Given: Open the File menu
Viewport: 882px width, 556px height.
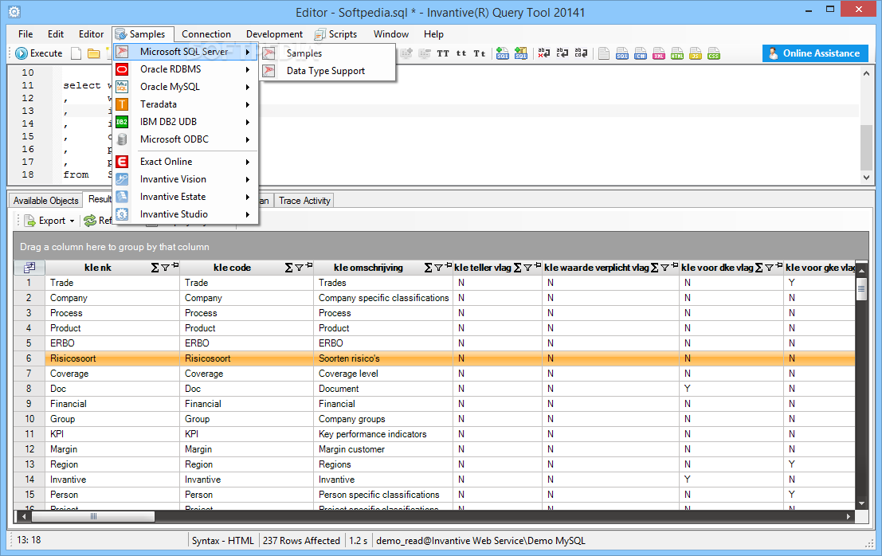Looking at the screenshot, I should click(25, 34).
